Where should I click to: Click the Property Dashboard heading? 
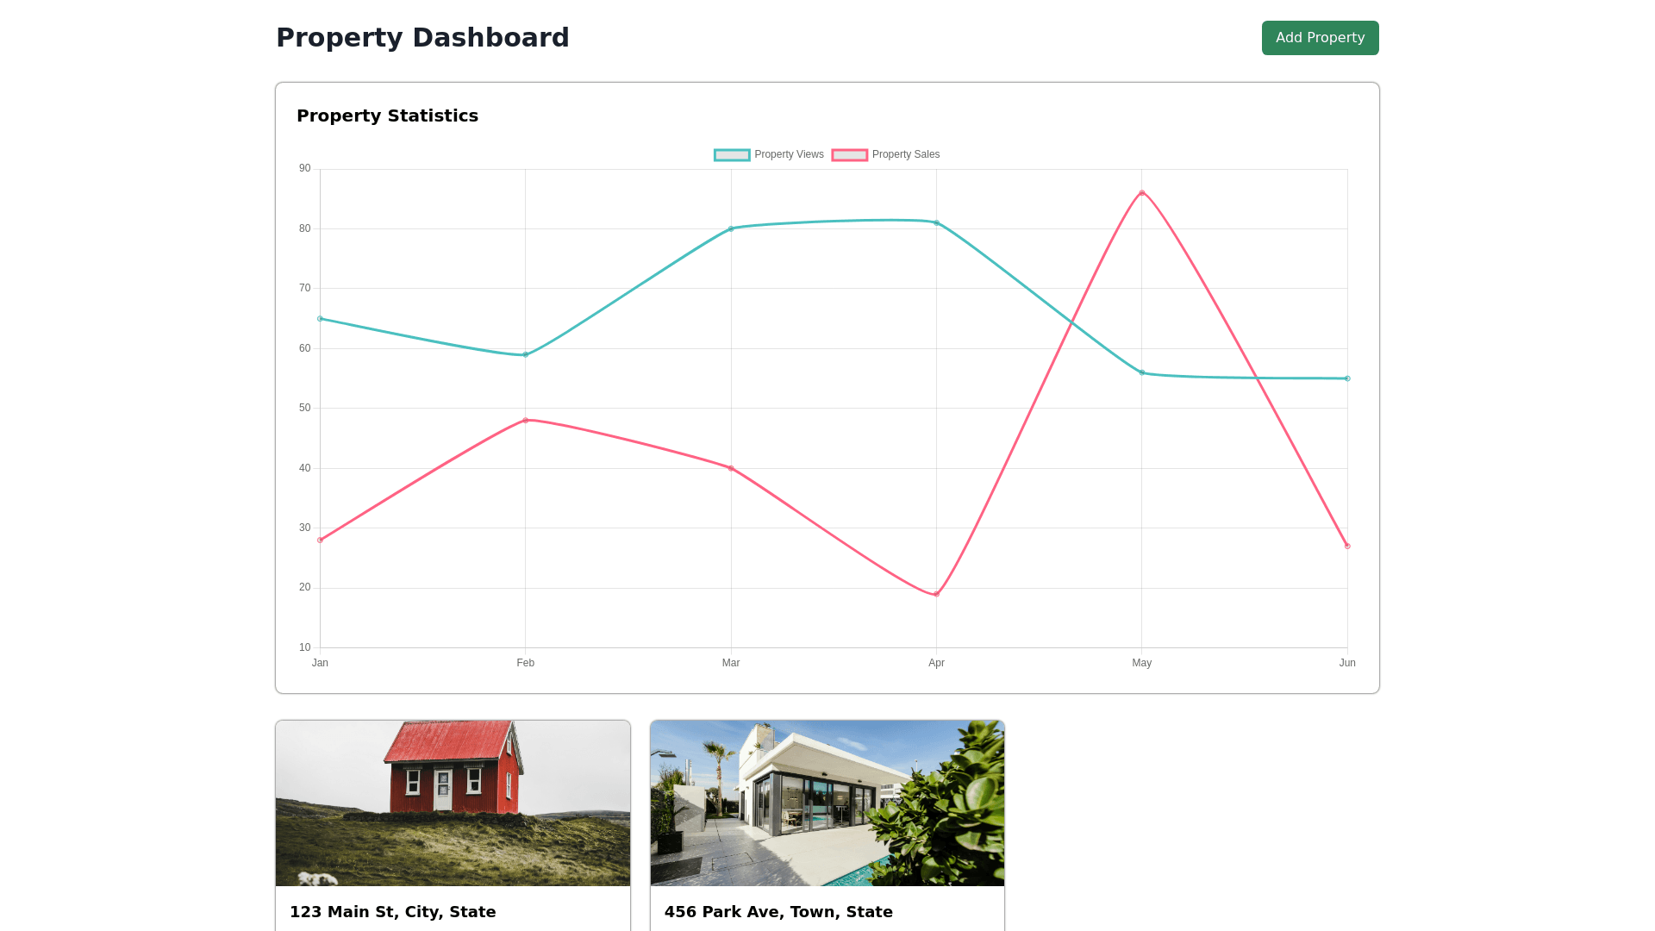(x=422, y=38)
